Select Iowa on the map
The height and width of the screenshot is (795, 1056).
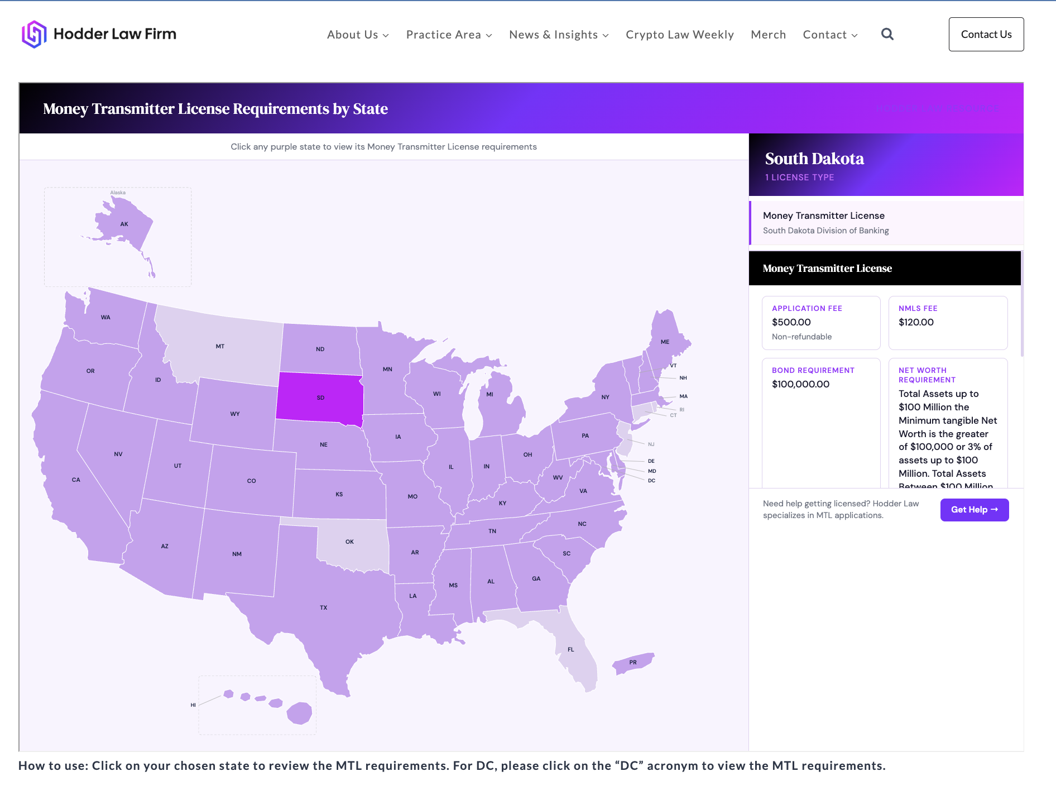(x=398, y=437)
